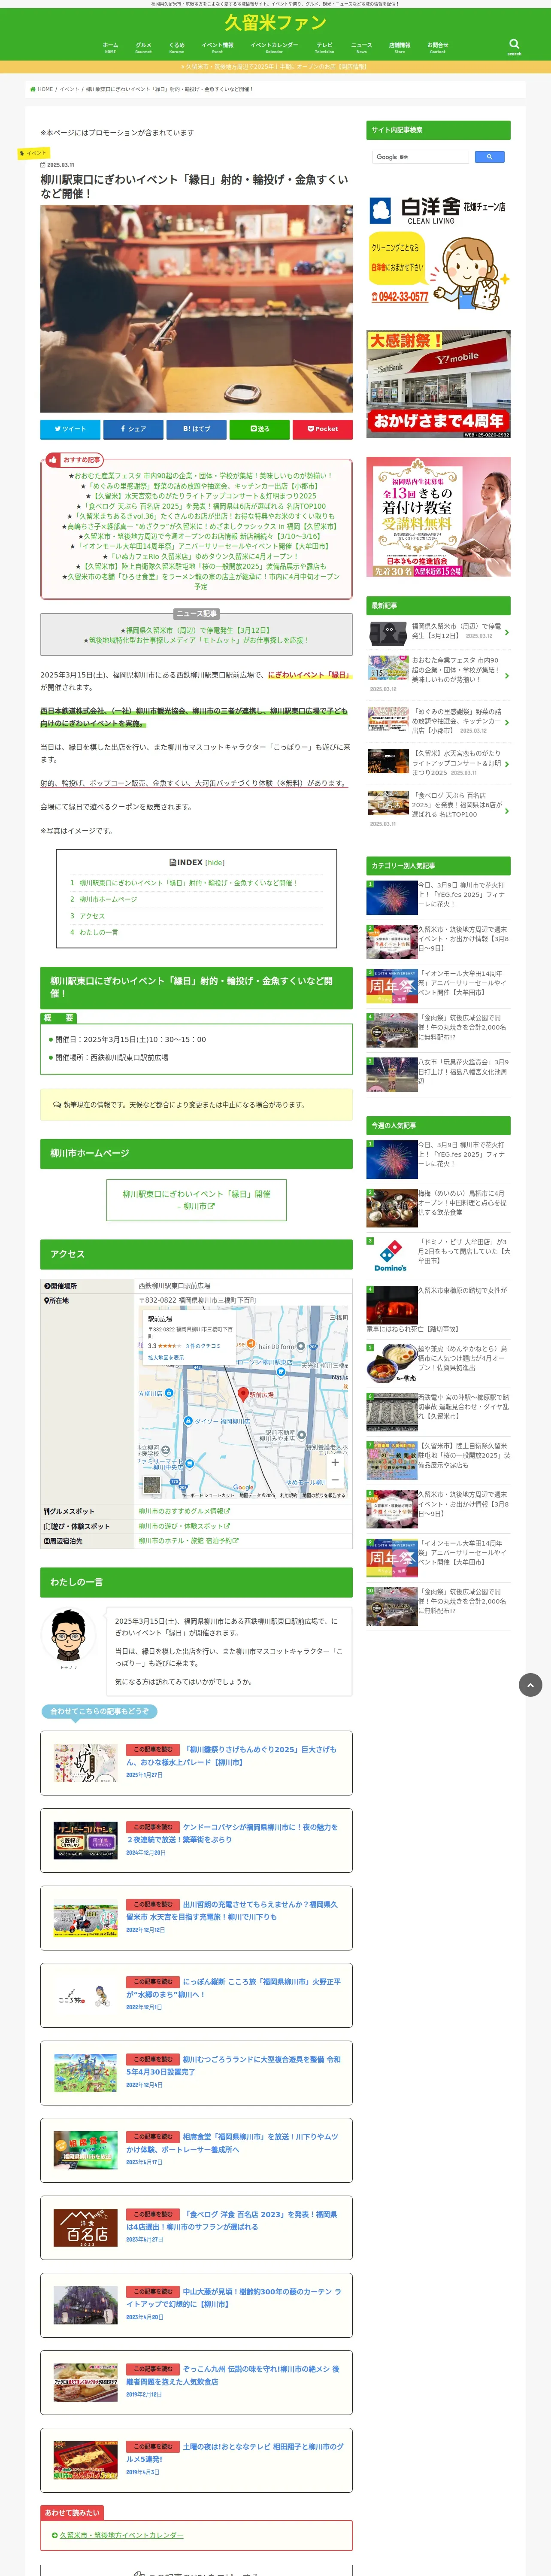551x2576 pixels.
Task: Click the Domino's thumbnail in weekly ranking
Action: [x=391, y=1256]
